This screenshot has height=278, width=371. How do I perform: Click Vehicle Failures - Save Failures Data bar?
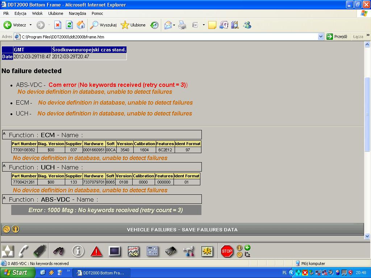182,229
